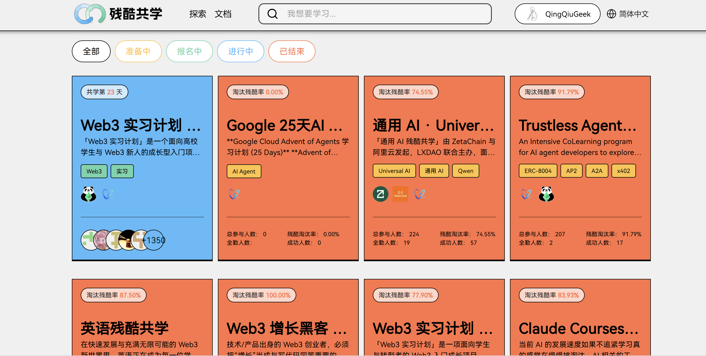This screenshot has height=356, width=706.
Task: Click the Alibaba Cloud orange logo
Action: (x=400, y=194)
